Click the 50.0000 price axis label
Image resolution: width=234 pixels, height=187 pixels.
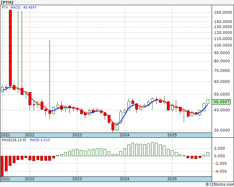[222, 94]
